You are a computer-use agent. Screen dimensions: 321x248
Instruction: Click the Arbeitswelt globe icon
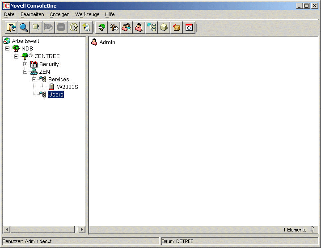click(x=7, y=41)
